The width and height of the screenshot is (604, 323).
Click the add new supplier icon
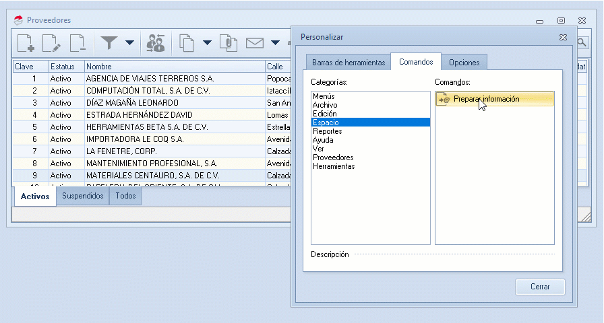tap(26, 44)
